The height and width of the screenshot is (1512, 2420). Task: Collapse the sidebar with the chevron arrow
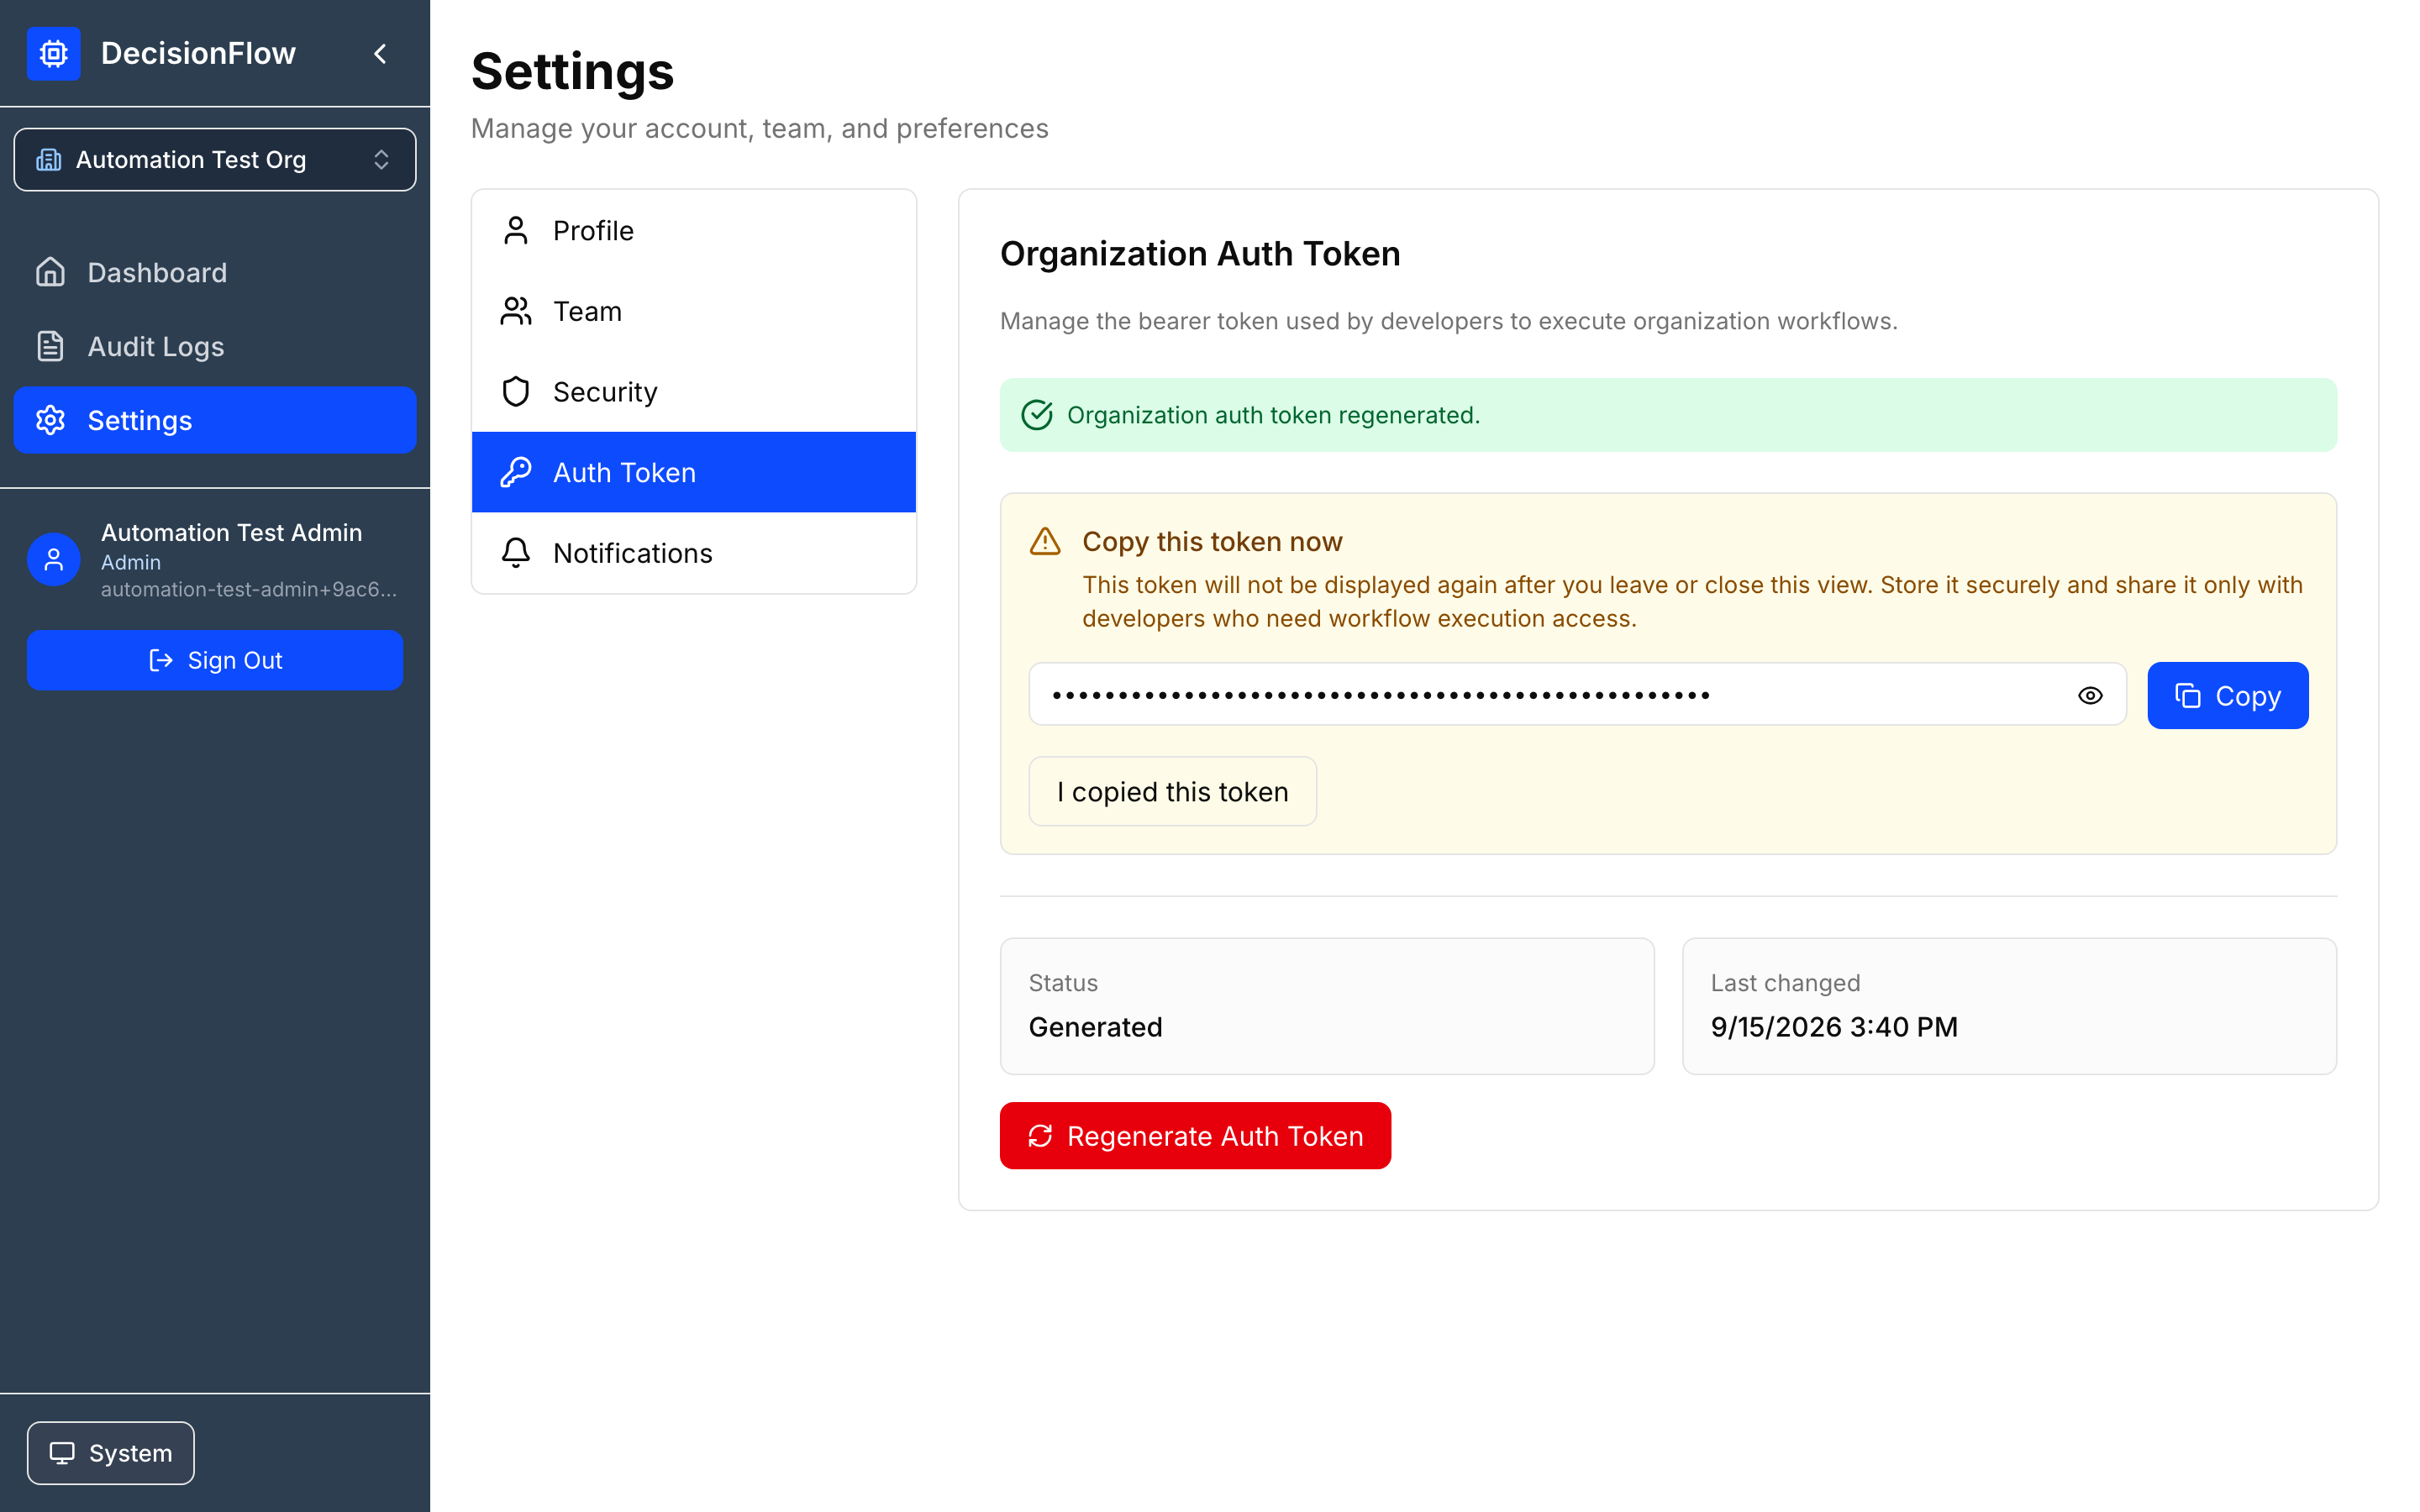[380, 53]
